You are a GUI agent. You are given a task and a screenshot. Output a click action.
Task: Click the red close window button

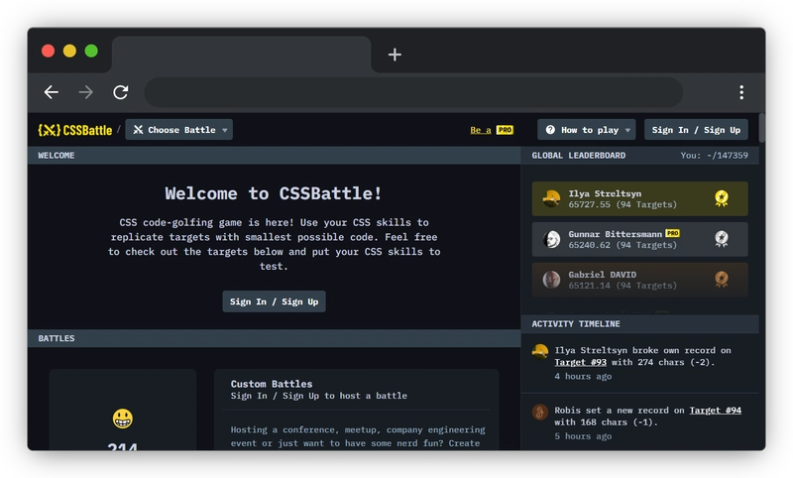tap(48, 52)
